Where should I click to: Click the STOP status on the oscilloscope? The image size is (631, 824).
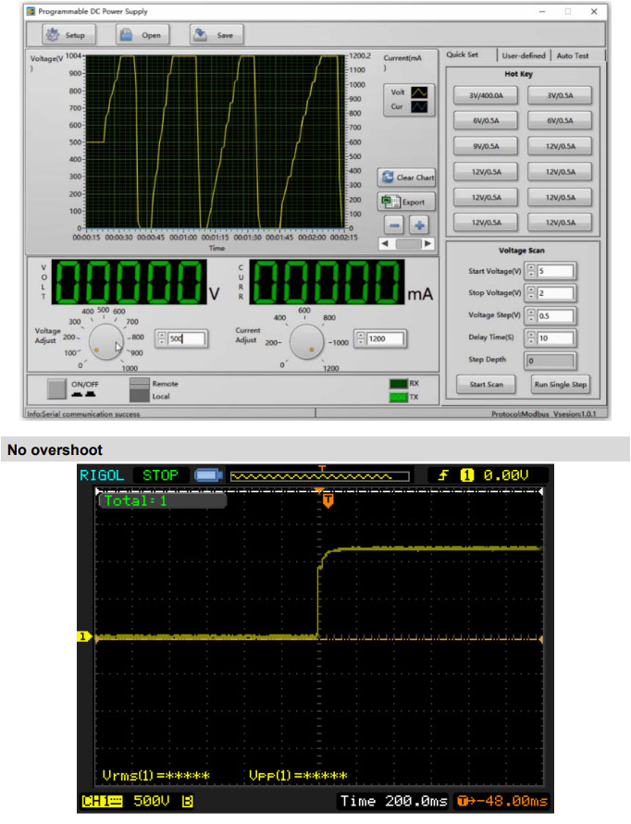(x=160, y=475)
